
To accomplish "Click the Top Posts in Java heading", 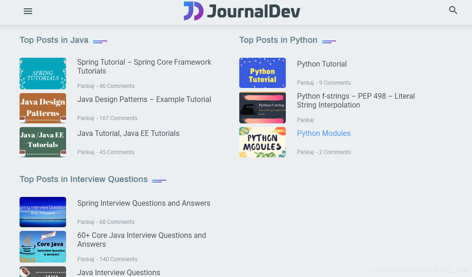I will 54,40.
